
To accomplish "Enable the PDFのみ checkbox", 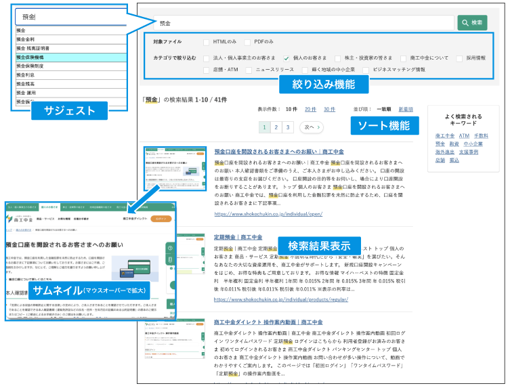I will tap(247, 42).
